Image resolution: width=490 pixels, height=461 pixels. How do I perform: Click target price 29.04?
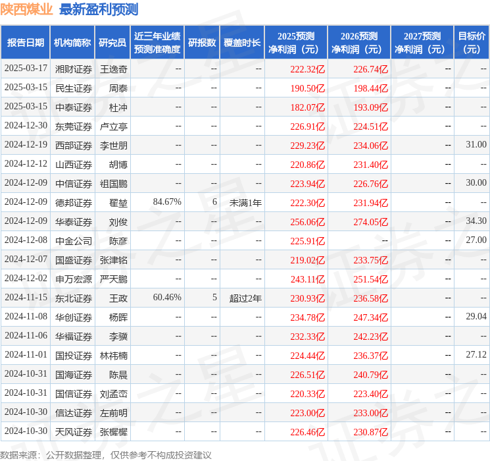pyautogui.click(x=476, y=316)
